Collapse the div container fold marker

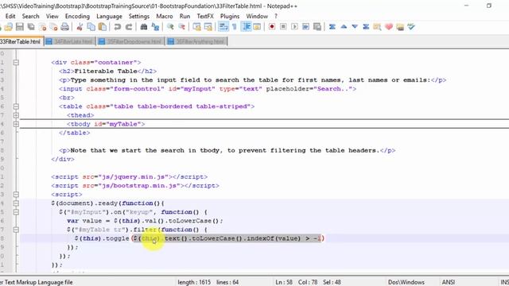pyautogui.click(x=16, y=62)
